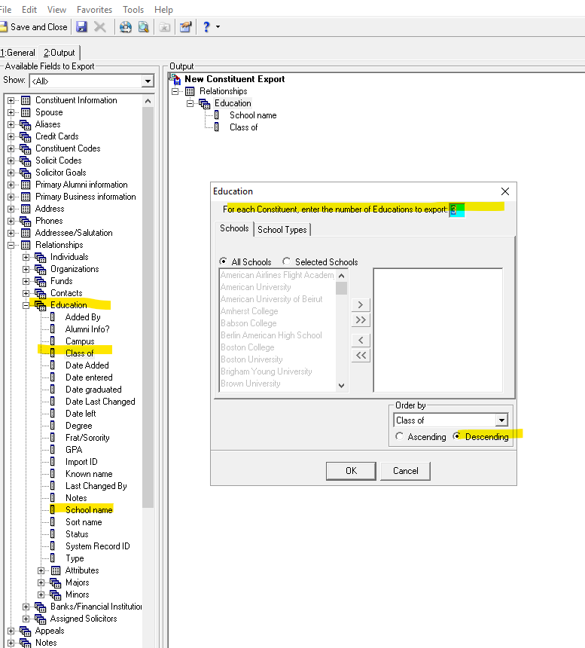
Task: Click the Class of field icon in Output
Action: point(217,127)
